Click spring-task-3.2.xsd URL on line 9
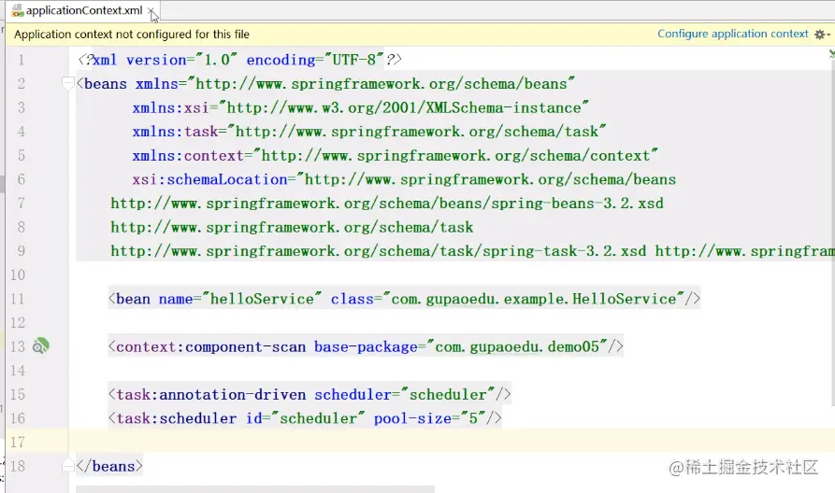 [x=379, y=251]
